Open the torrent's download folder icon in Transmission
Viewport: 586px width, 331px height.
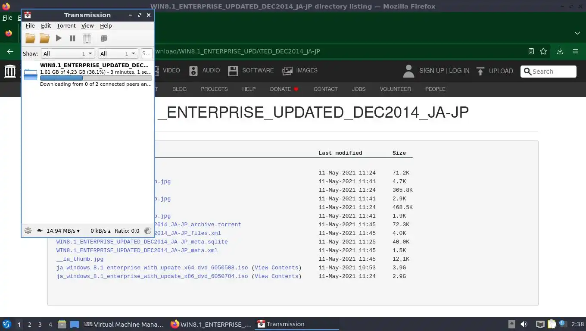44,38
